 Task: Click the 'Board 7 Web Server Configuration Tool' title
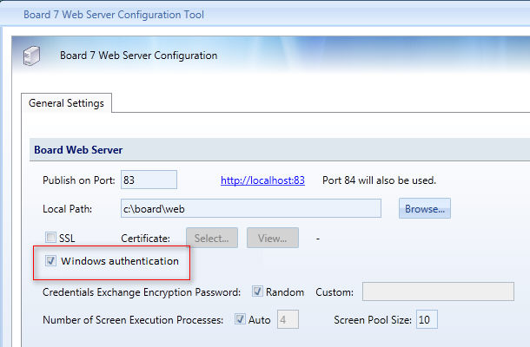[114, 15]
